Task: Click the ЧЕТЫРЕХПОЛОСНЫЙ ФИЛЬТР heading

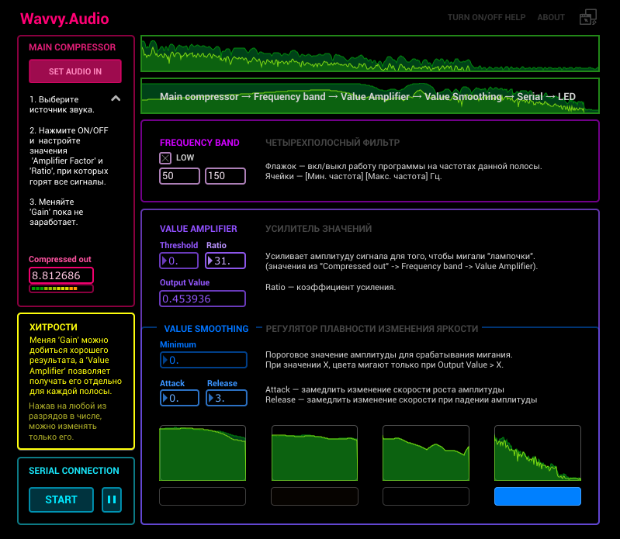Action: (x=332, y=143)
